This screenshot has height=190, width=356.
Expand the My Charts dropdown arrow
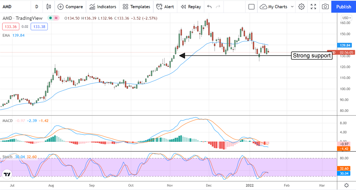pos(292,7)
